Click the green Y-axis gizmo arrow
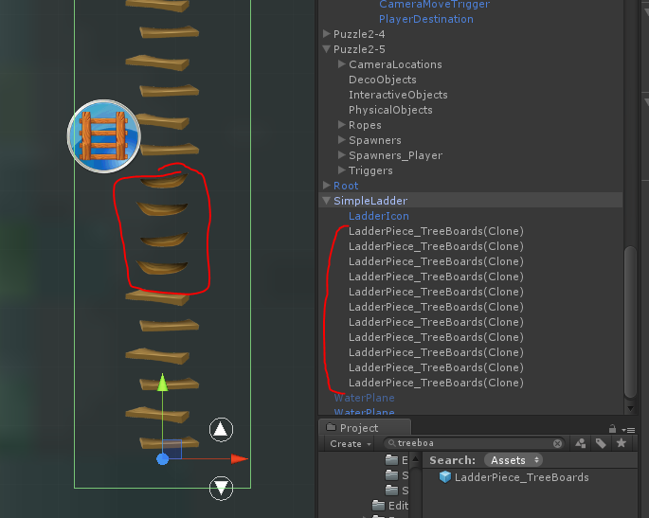Image resolution: width=649 pixels, height=518 pixels. 162,384
